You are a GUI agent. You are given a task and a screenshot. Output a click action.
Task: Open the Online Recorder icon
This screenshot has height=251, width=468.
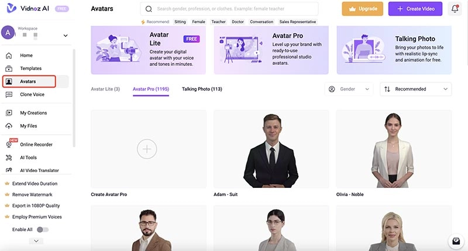pyautogui.click(x=9, y=144)
